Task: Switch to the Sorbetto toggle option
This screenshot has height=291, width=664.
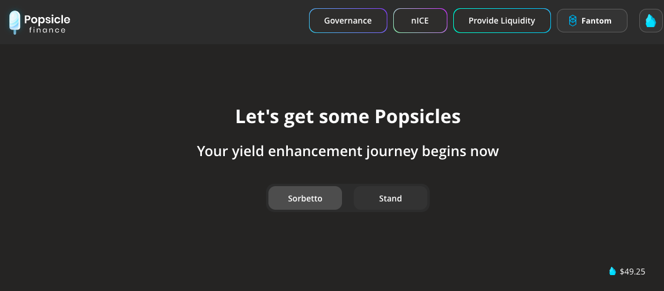Action: pos(305,199)
